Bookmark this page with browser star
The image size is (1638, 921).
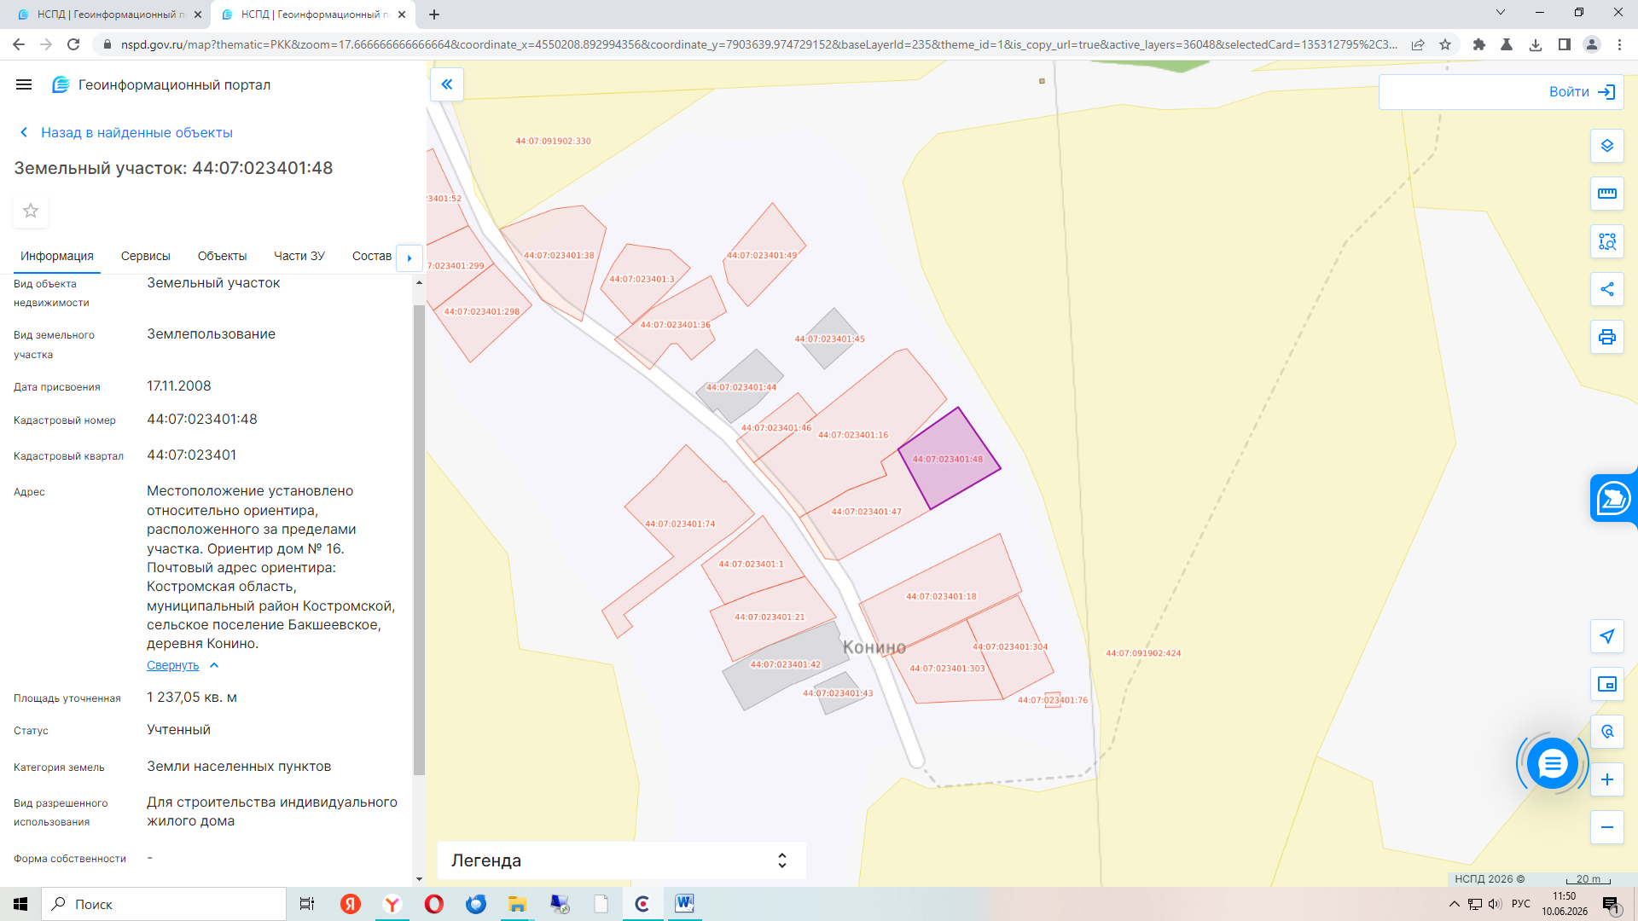tap(1445, 44)
